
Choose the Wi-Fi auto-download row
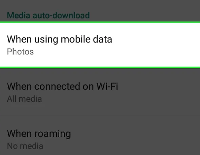[100, 92]
